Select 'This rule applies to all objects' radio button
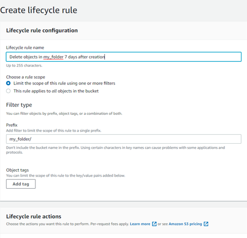 tap(8, 91)
